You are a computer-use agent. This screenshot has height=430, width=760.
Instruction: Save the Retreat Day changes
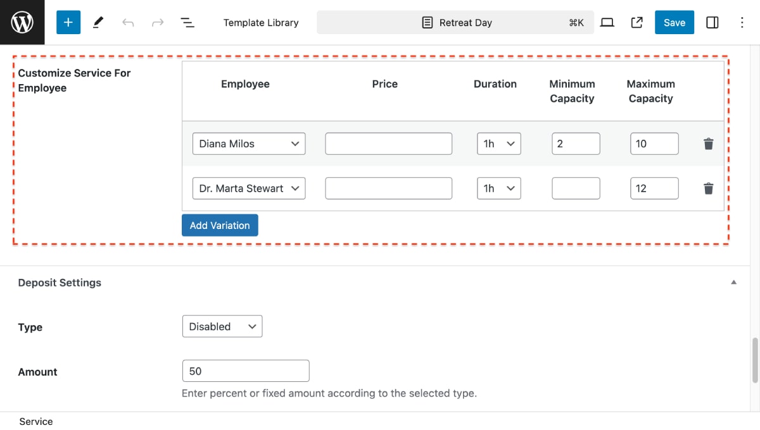(674, 22)
